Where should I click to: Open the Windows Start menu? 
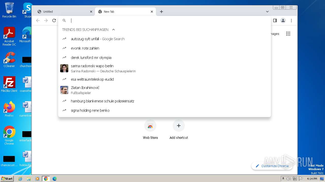(7, 178)
